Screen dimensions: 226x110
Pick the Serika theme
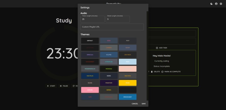point(109,90)
